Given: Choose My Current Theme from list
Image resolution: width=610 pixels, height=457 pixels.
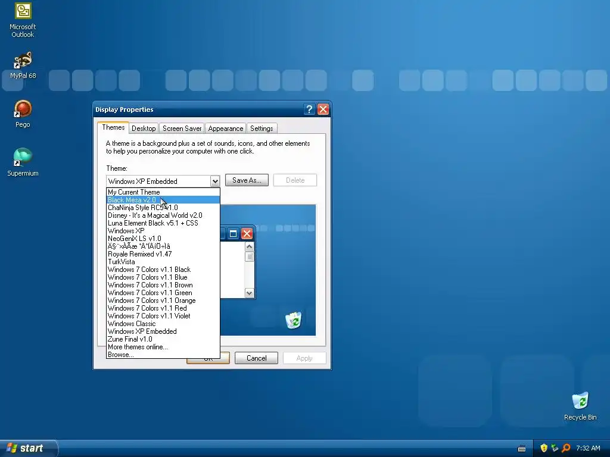Looking at the screenshot, I should click(x=163, y=192).
